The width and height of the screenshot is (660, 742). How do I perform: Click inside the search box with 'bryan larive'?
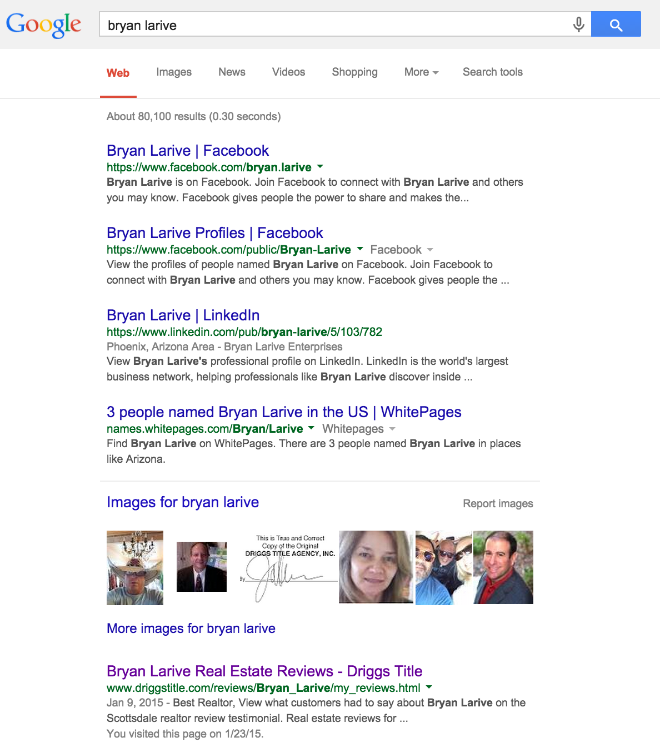click(333, 25)
